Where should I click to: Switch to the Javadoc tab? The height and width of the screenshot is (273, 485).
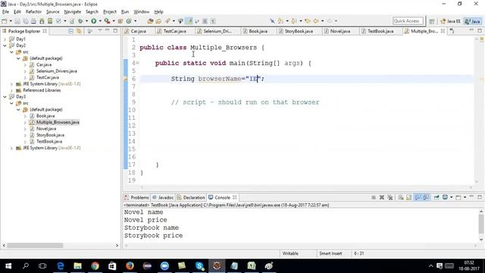click(163, 197)
